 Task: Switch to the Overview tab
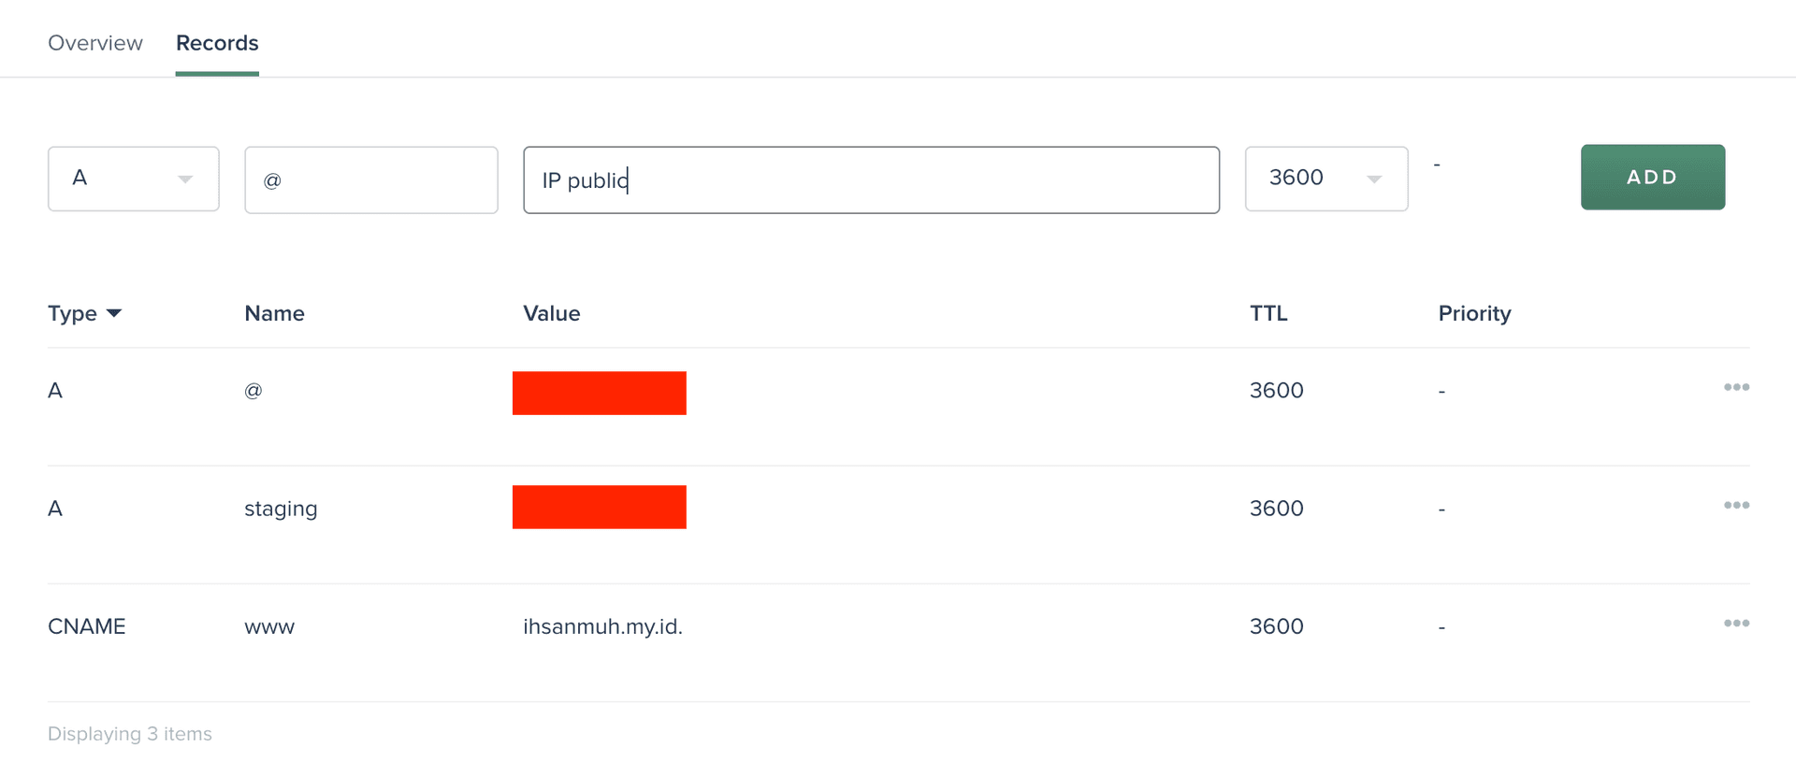coord(95,43)
